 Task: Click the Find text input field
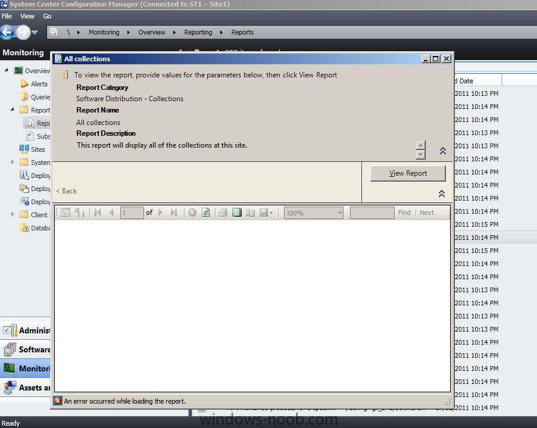point(372,213)
